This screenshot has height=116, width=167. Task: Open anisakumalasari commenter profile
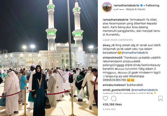[114, 85]
